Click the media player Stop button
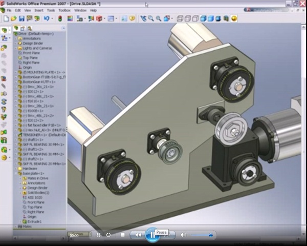This screenshot has height=246, width=307. pyautogui.click(x=123, y=235)
